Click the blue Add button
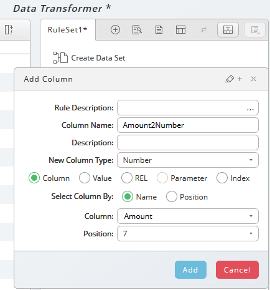The image size is (270, 290). [x=190, y=269]
